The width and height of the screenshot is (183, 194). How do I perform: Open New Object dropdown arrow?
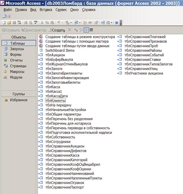click(x=111, y=23)
